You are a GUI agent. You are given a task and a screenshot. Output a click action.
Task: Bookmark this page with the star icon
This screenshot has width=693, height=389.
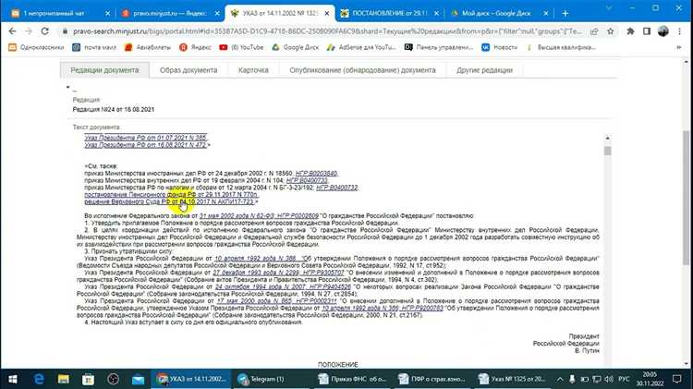(x=611, y=31)
